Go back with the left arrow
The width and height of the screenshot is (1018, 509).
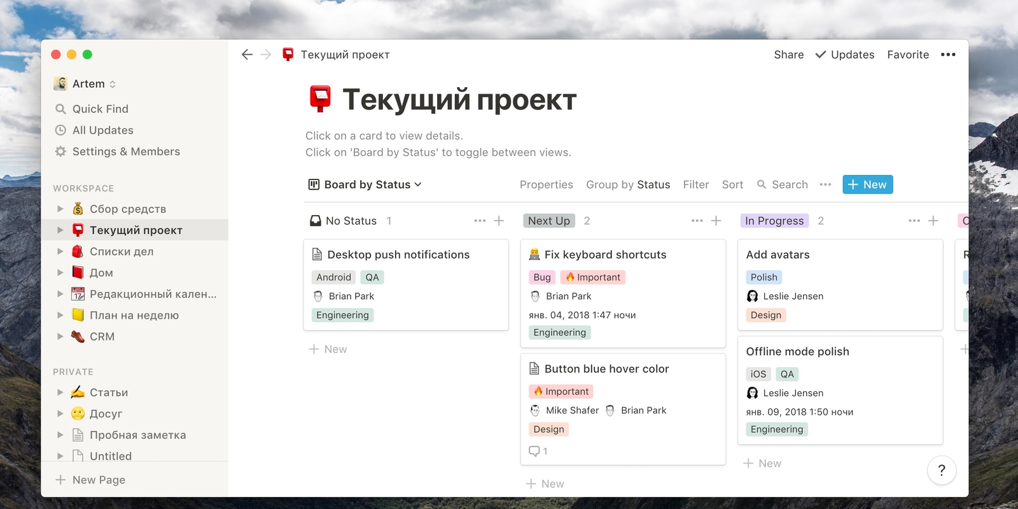tap(247, 55)
